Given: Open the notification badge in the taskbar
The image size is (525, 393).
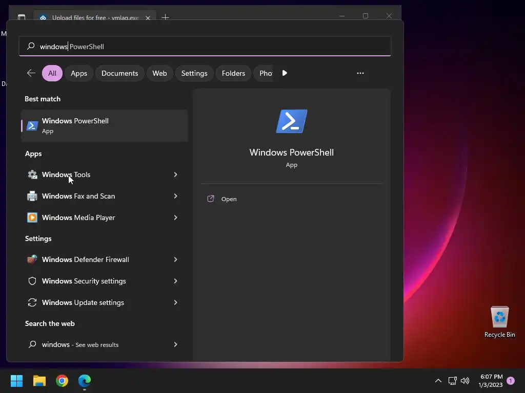Looking at the screenshot, I should click(511, 381).
